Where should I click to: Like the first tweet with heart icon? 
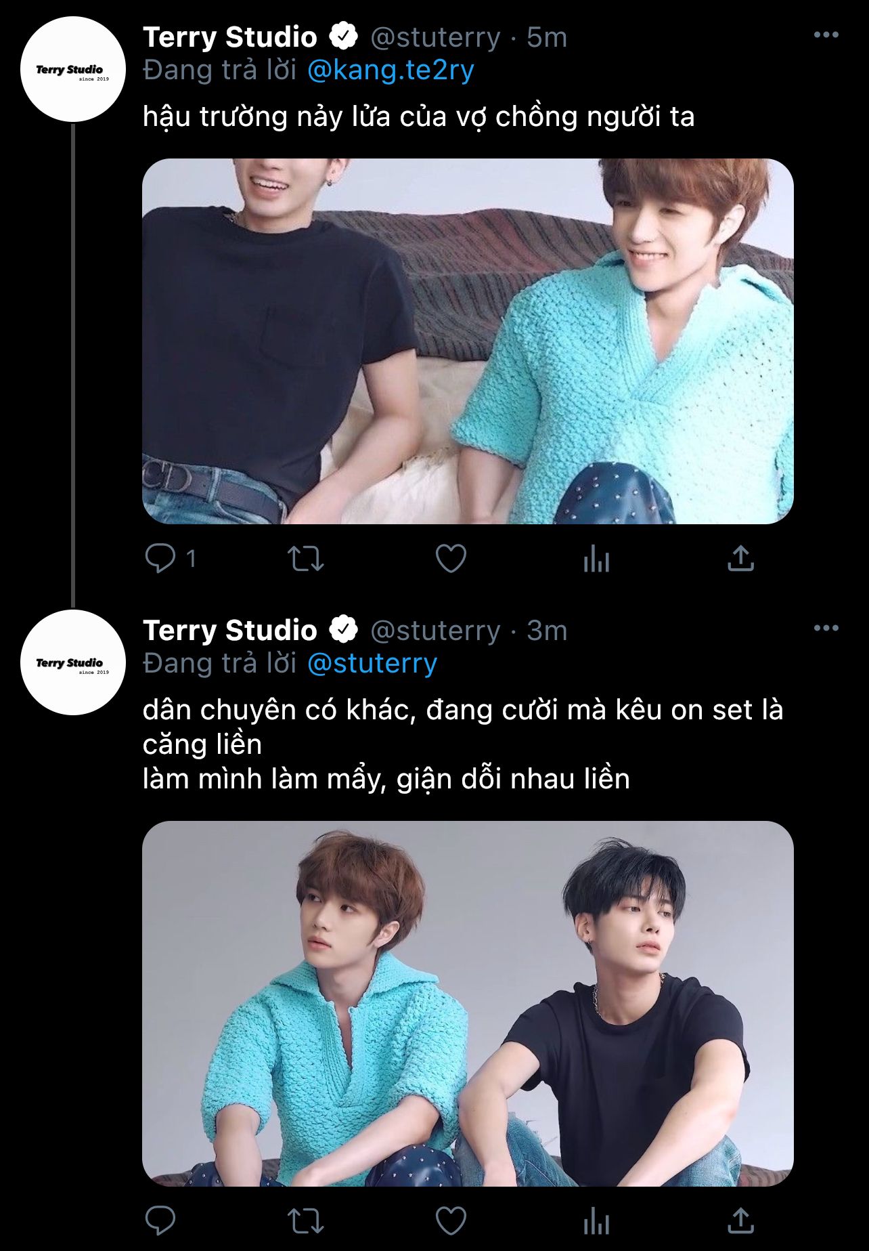click(451, 559)
